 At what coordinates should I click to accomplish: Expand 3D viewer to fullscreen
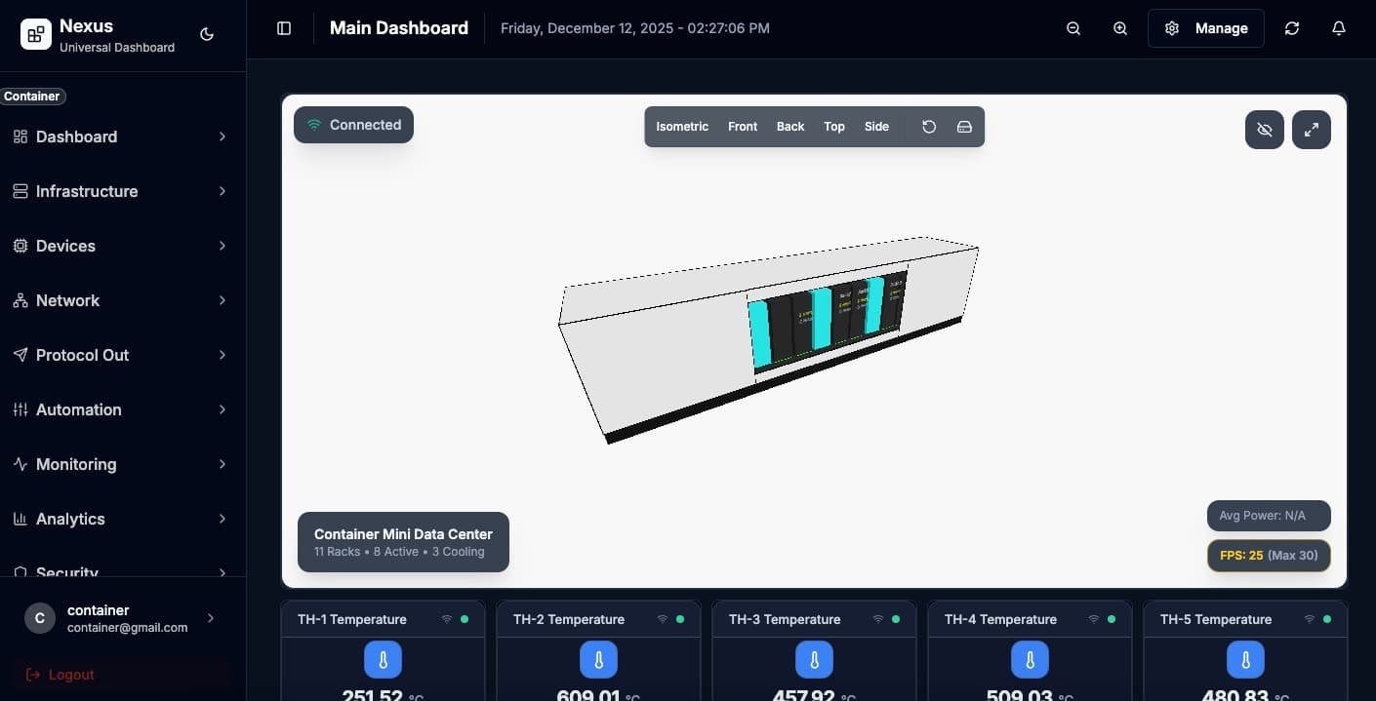pyautogui.click(x=1311, y=130)
